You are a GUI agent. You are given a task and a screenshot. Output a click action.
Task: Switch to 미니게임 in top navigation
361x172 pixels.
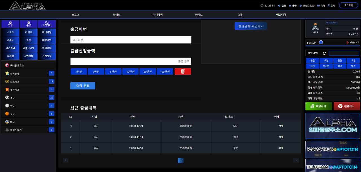click(158, 15)
